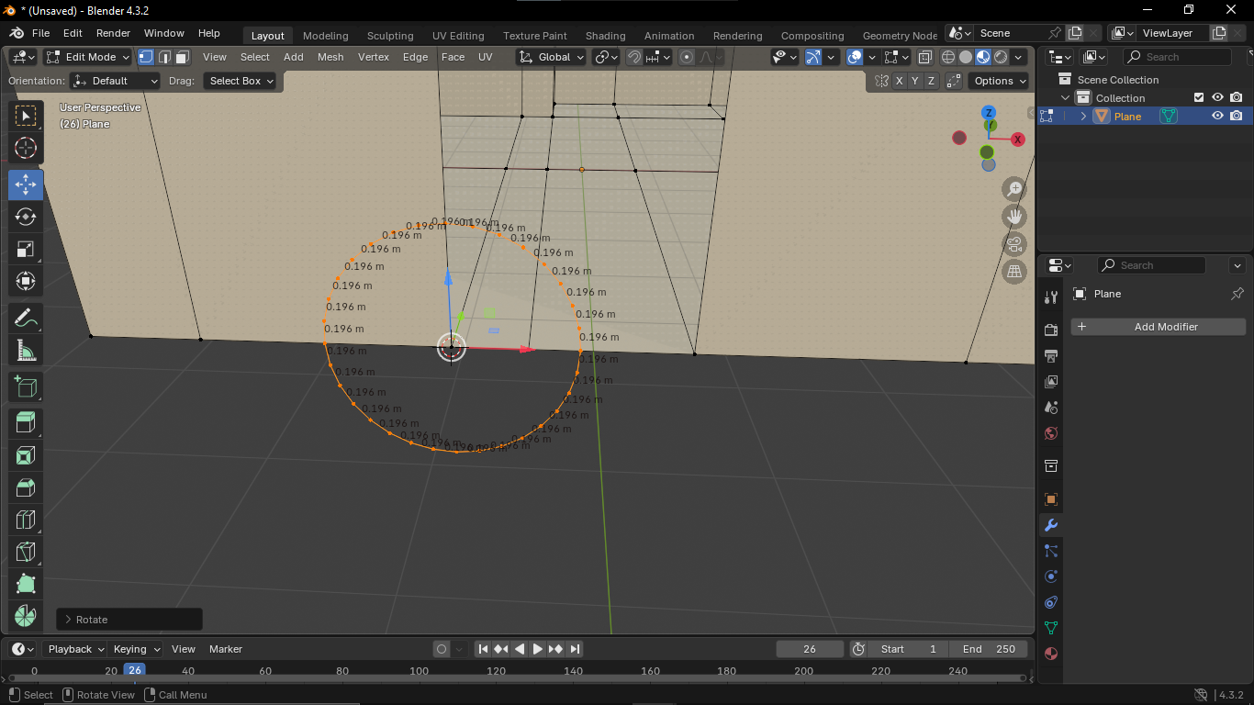The height and width of the screenshot is (705, 1254).
Task: Select the Bevel tool
Action: point(26,487)
